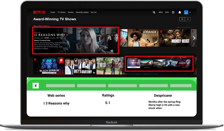
Task: Play 13 Reasons Why with the red arrow
Action: (67, 35)
